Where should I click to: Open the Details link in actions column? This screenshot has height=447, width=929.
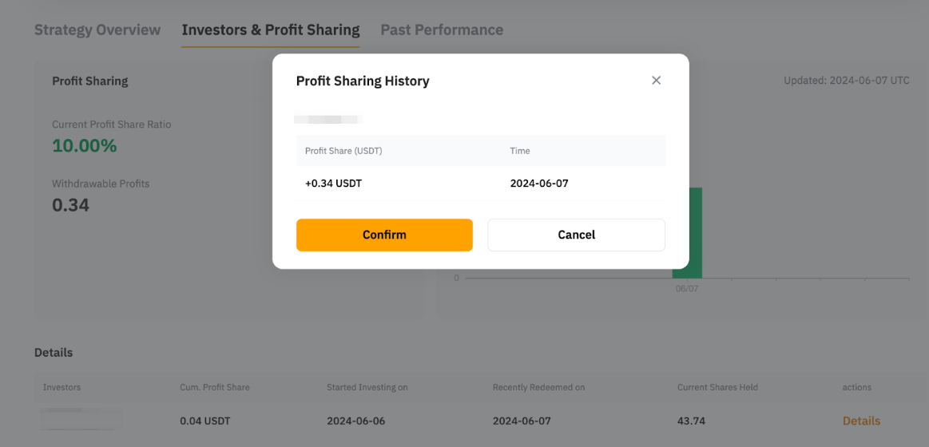(x=861, y=421)
